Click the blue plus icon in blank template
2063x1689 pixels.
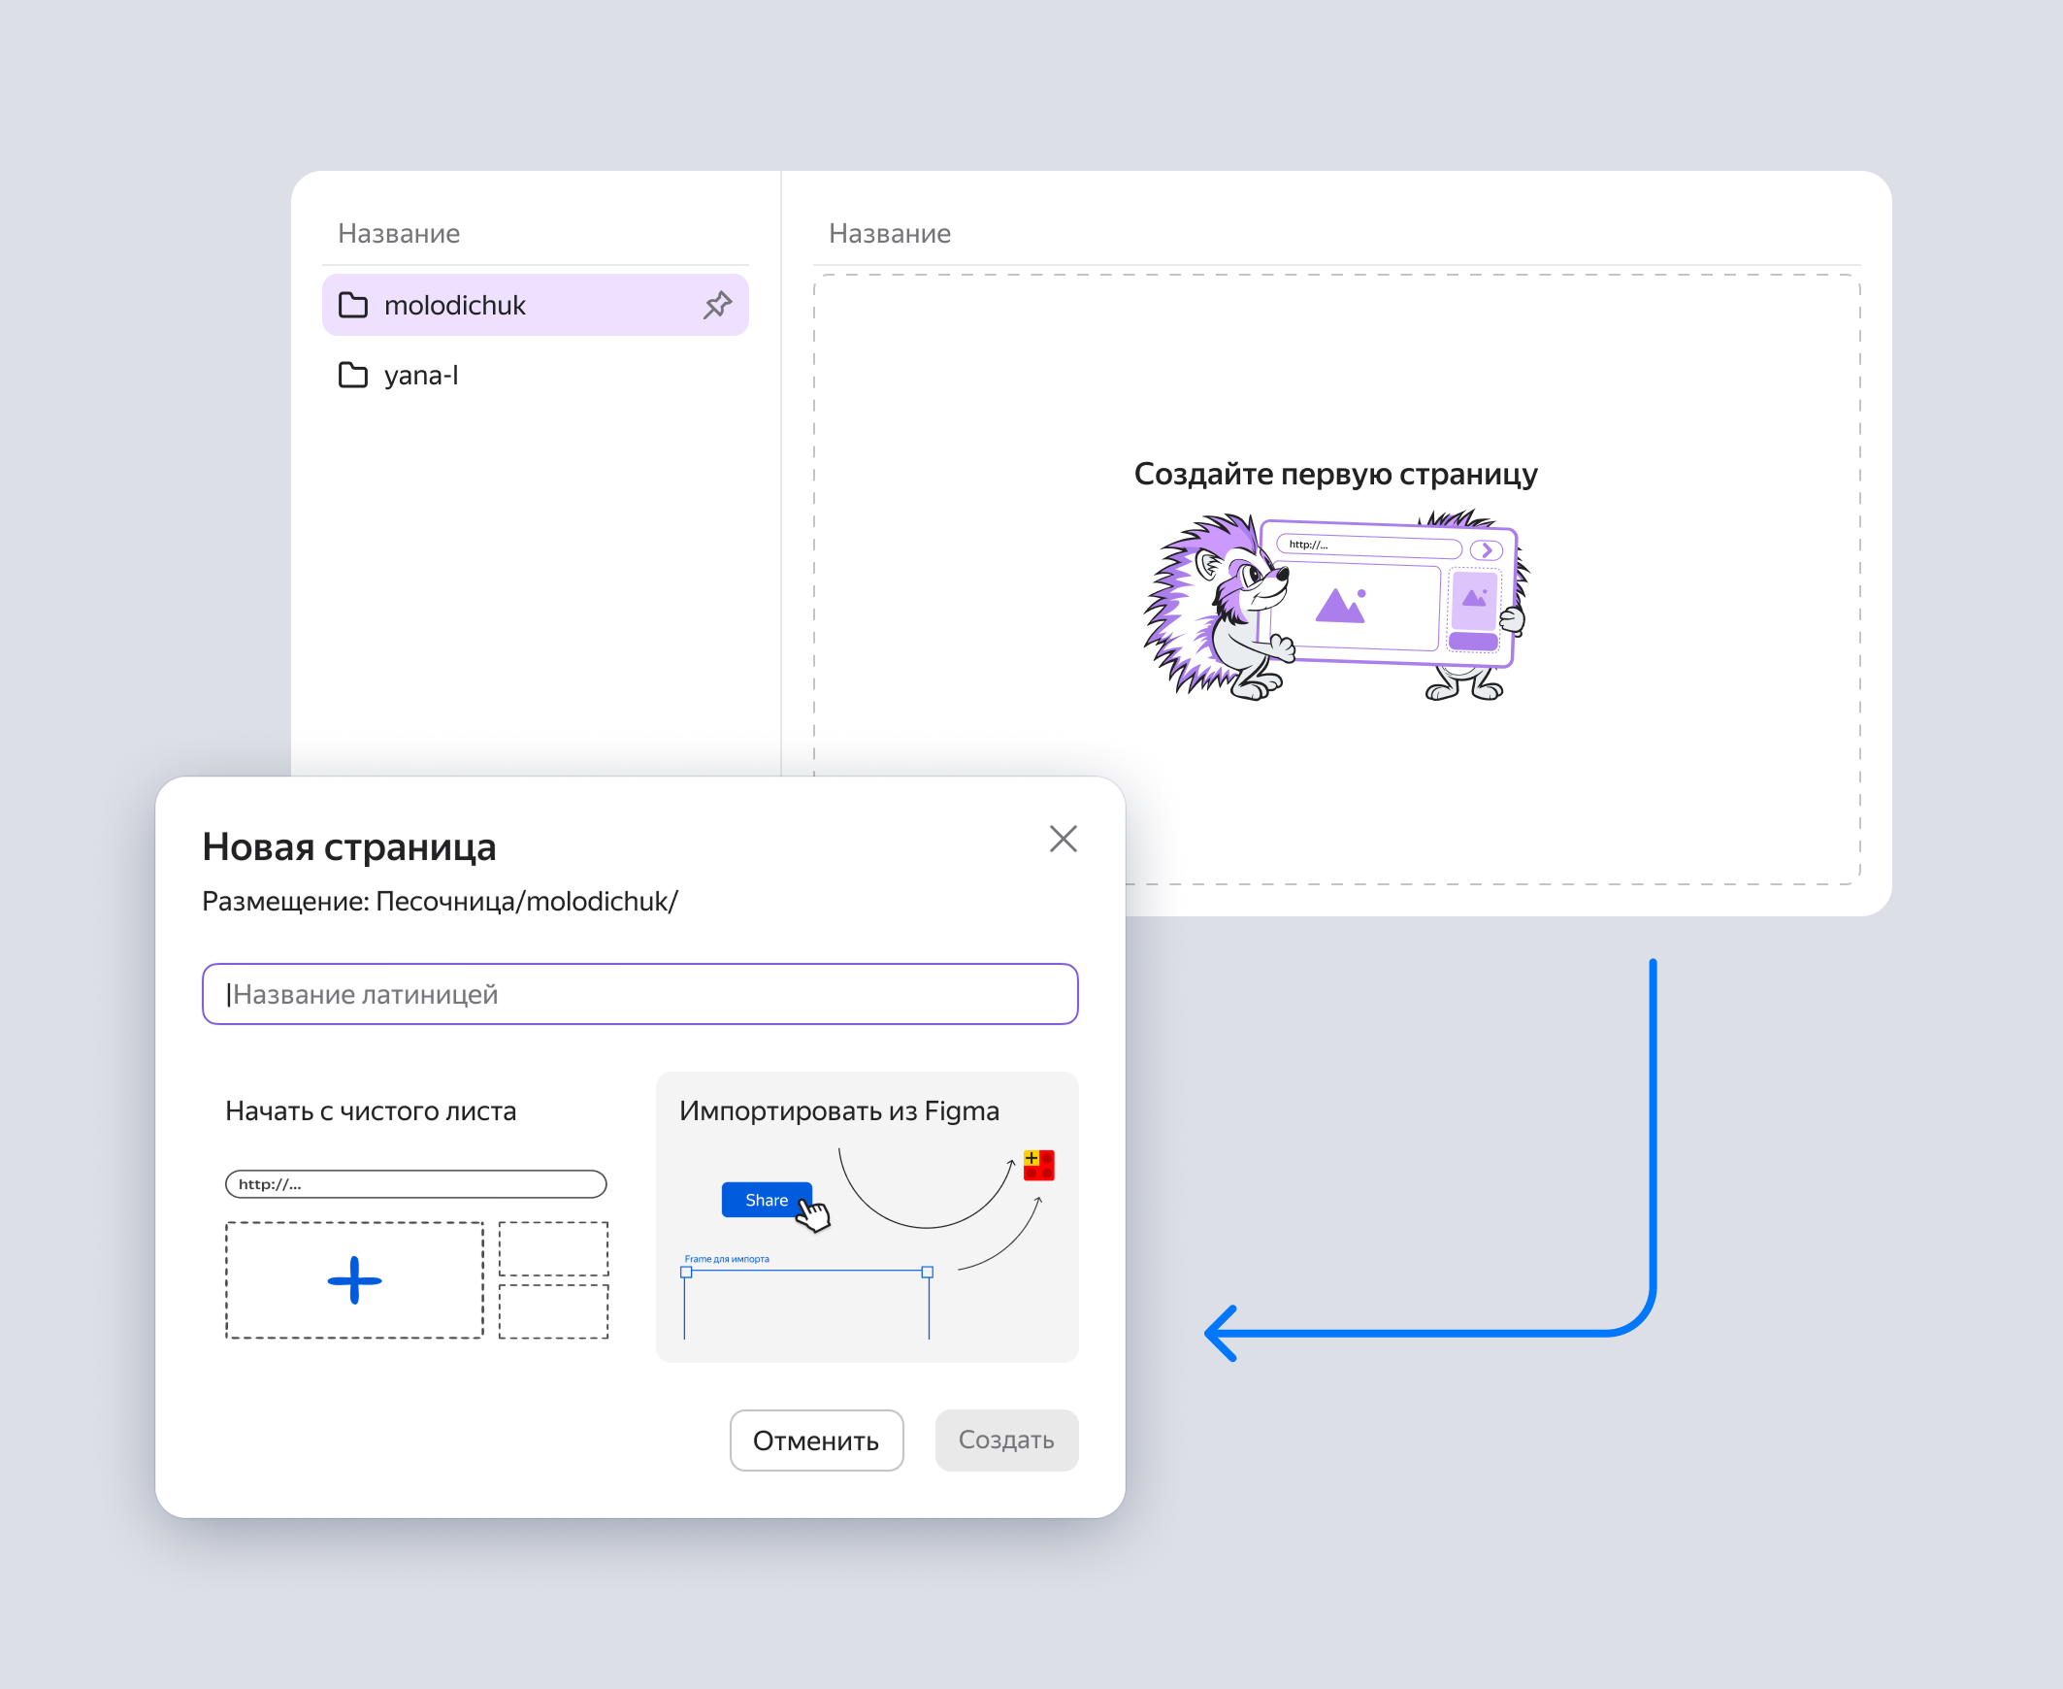[x=354, y=1280]
